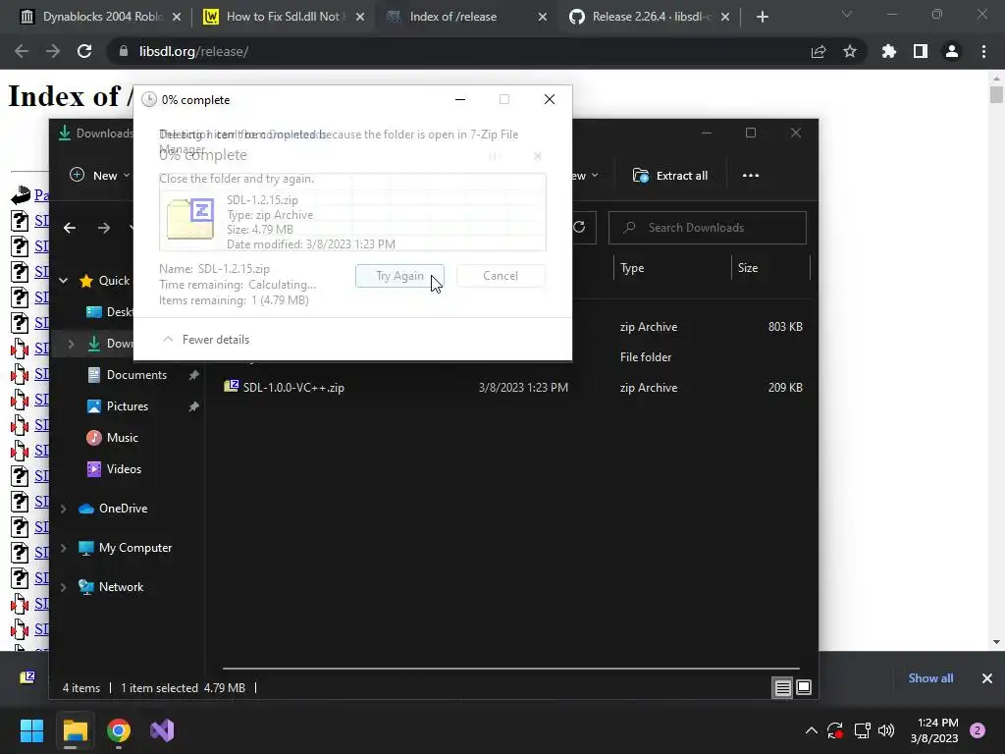Go back in File Explorer navigation
Screen dimensions: 1005x754
point(70,228)
